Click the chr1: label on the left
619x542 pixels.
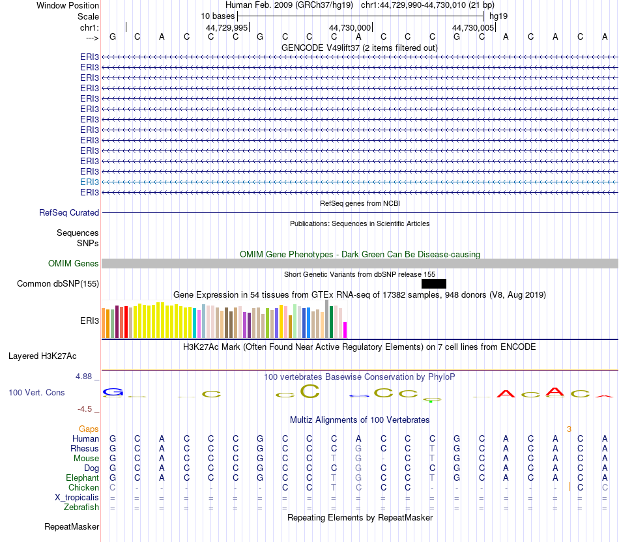89,27
